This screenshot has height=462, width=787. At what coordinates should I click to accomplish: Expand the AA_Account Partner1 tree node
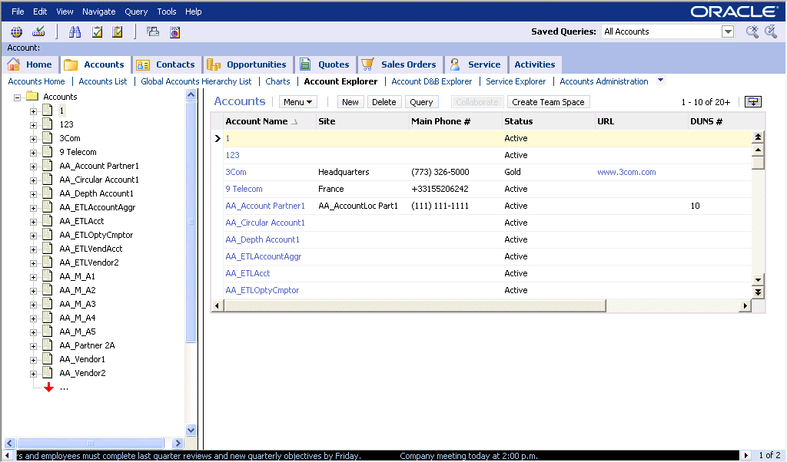(33, 167)
